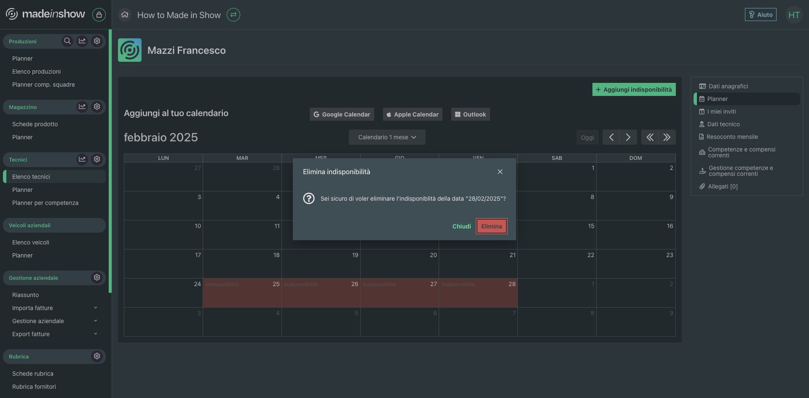The height and width of the screenshot is (398, 809).
Task: Click the swap arrows icon beside title
Action: click(233, 15)
